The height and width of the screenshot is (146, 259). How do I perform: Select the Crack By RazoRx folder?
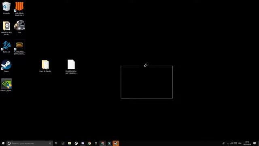(45, 66)
